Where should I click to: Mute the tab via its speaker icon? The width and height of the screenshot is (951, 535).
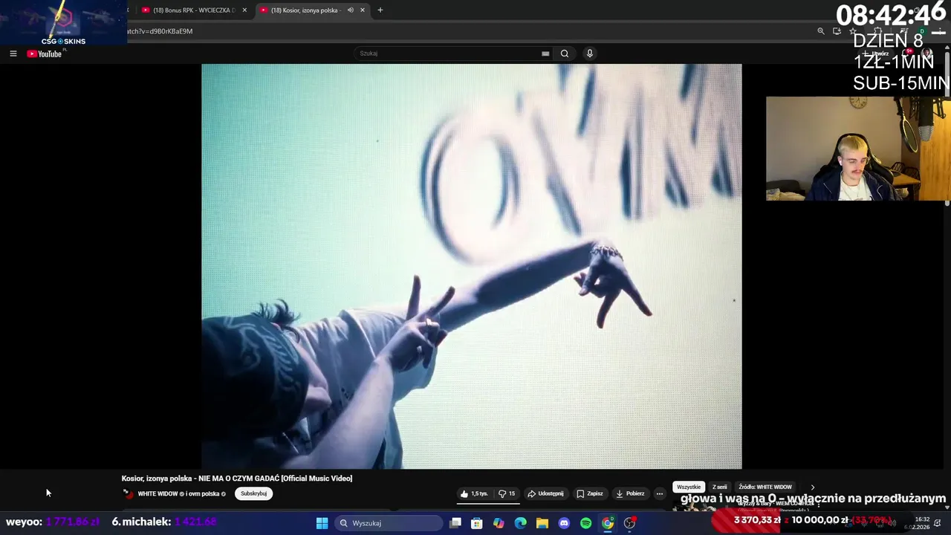pyautogui.click(x=350, y=10)
